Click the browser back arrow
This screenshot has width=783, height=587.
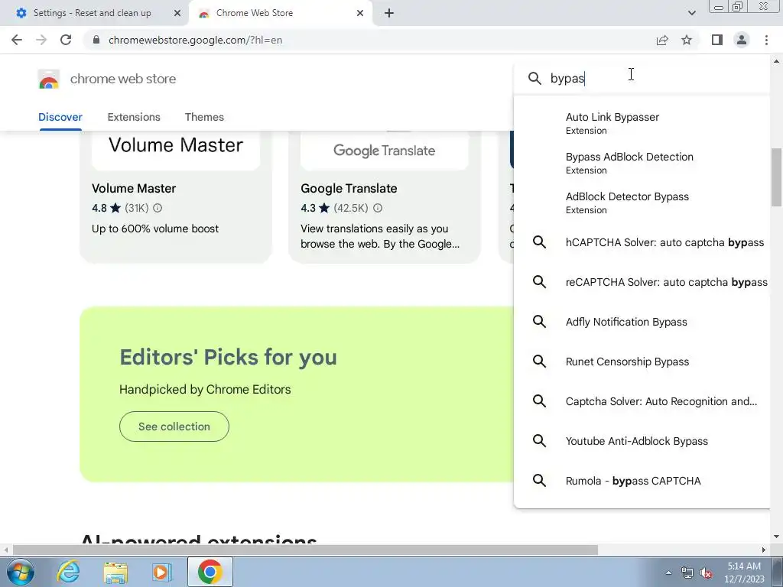17,40
